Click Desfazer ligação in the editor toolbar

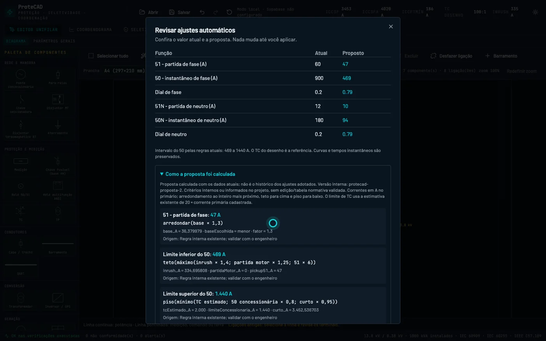[x=451, y=56]
